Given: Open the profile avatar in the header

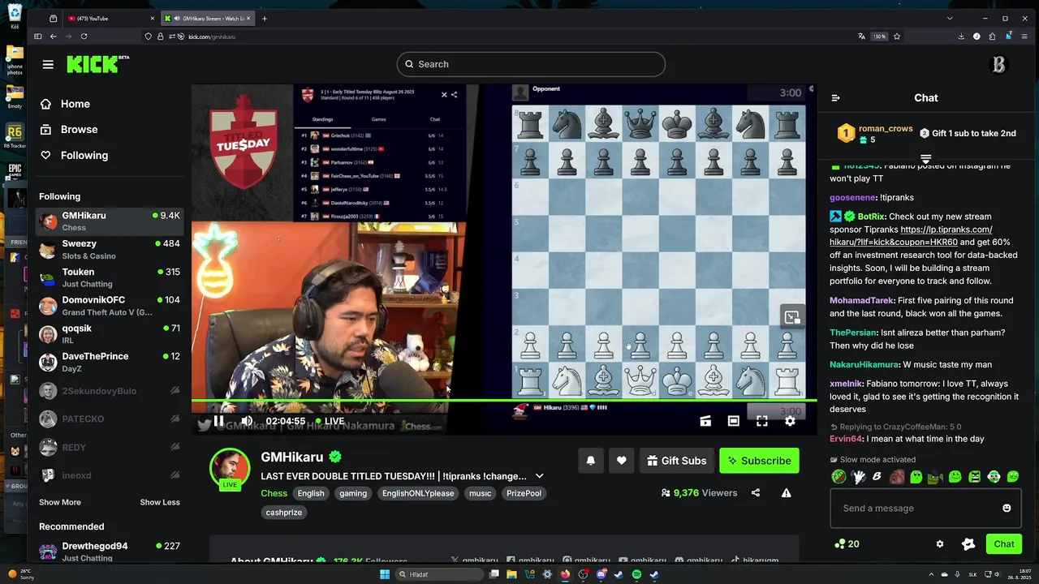Looking at the screenshot, I should click(x=998, y=64).
